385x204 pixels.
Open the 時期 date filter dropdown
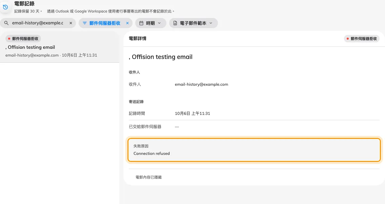(150, 23)
